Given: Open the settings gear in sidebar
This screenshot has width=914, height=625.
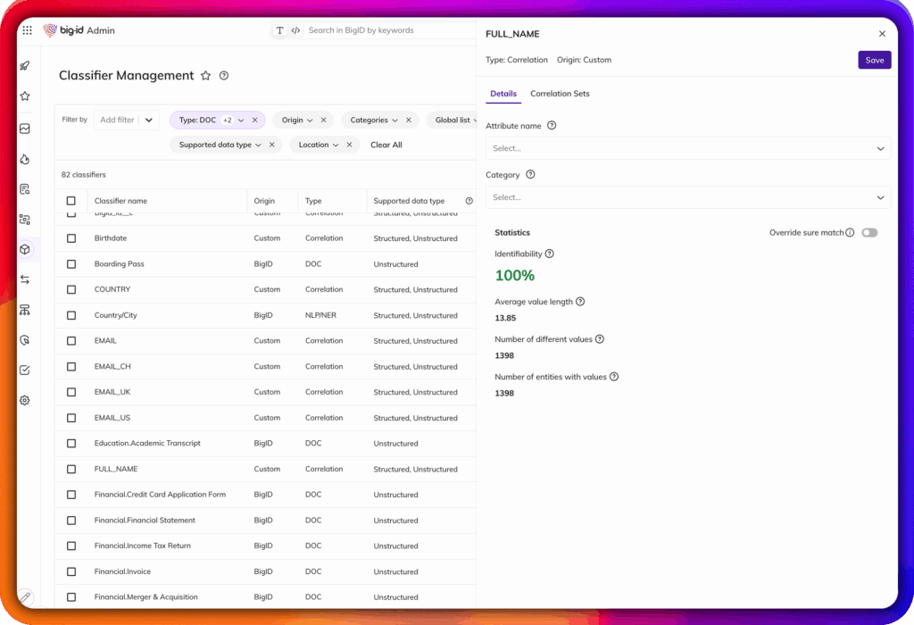Looking at the screenshot, I should (25, 400).
